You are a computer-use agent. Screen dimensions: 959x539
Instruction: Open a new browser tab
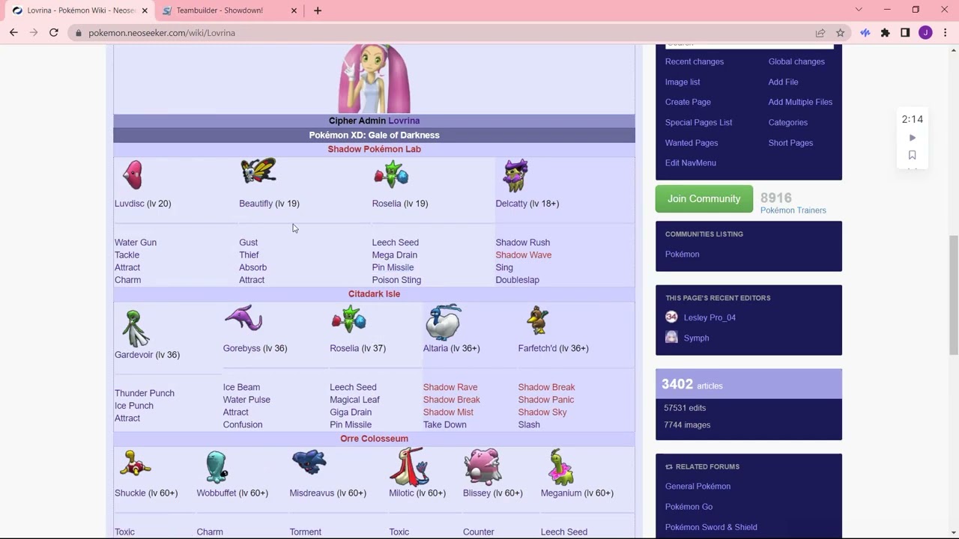pos(318,10)
